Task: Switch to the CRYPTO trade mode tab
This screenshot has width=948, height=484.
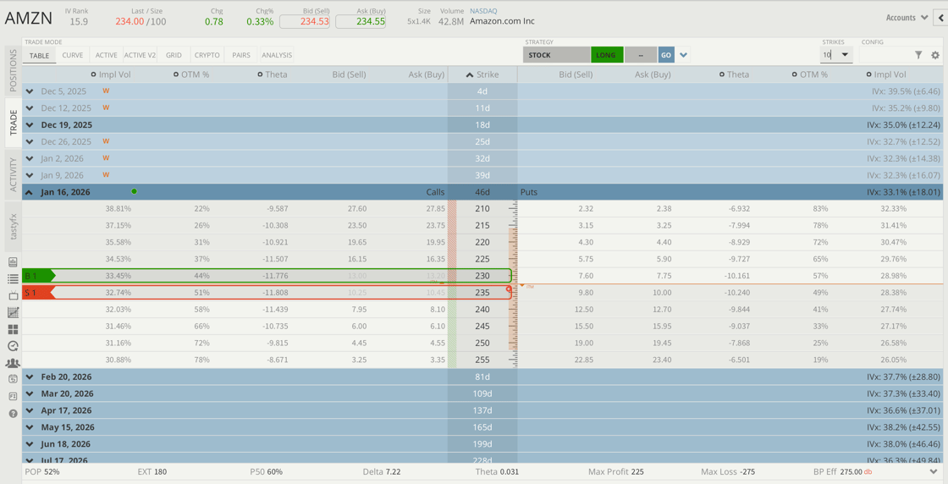Action: coord(207,55)
